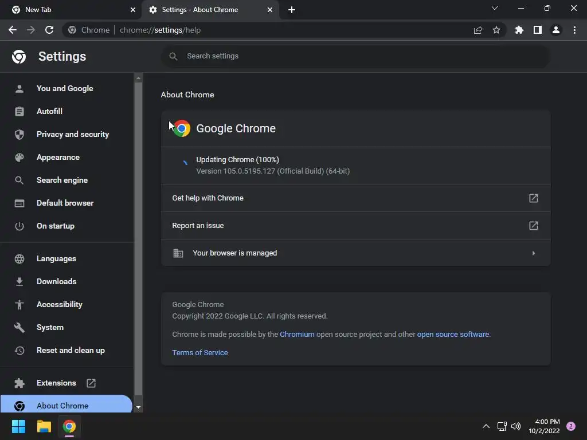Click the external link icon beside Report an issue

coord(534,226)
